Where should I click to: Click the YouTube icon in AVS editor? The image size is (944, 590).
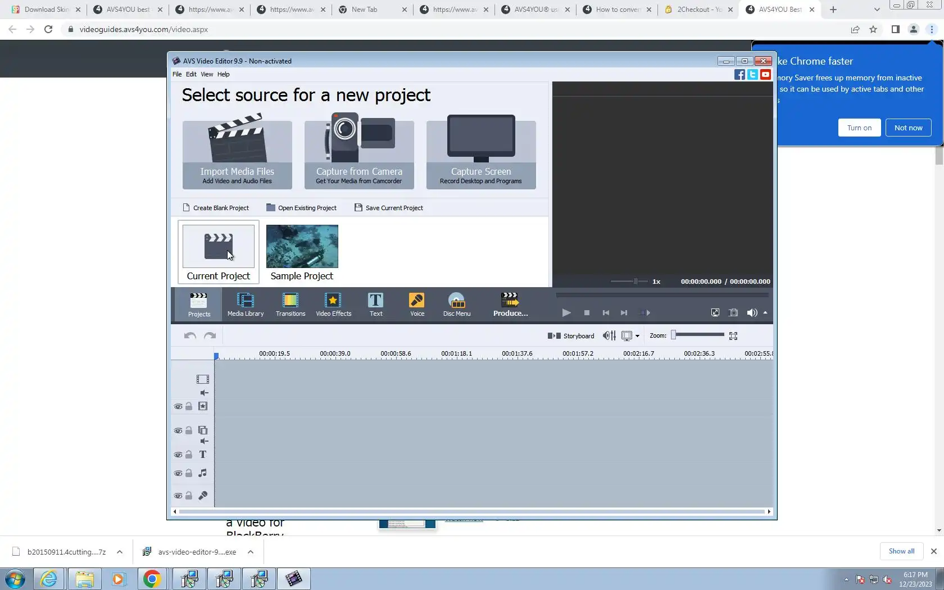tap(765, 75)
